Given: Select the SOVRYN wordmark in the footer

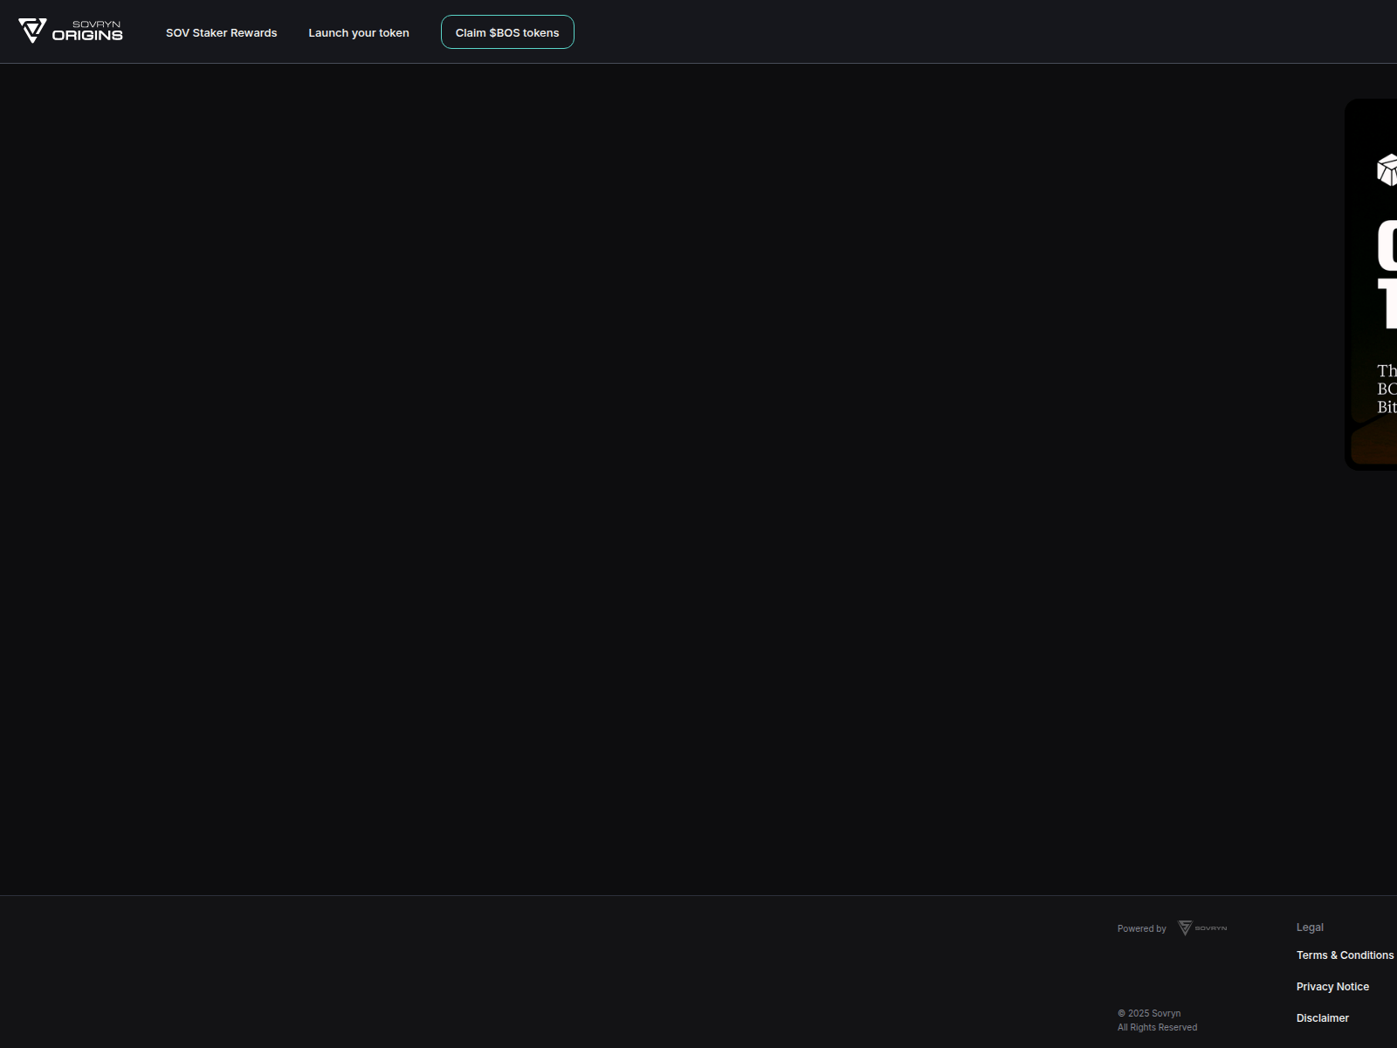Looking at the screenshot, I should [x=1210, y=928].
